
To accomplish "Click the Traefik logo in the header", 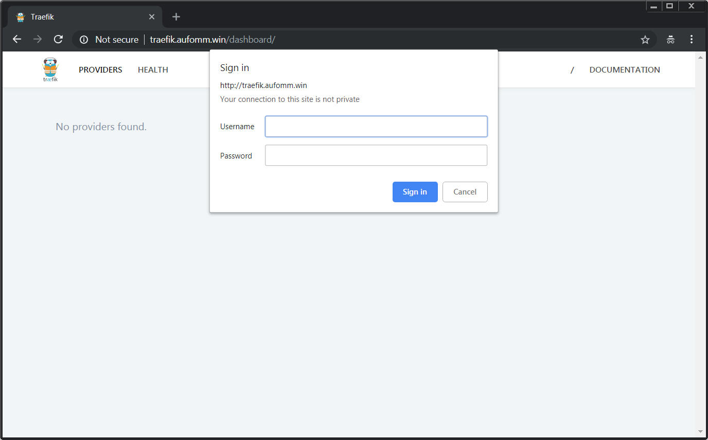I will click(50, 69).
